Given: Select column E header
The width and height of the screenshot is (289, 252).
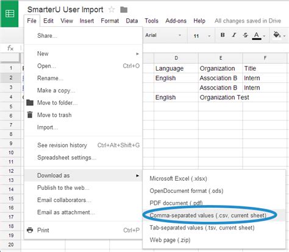Looking at the screenshot, I should tap(221, 58).
